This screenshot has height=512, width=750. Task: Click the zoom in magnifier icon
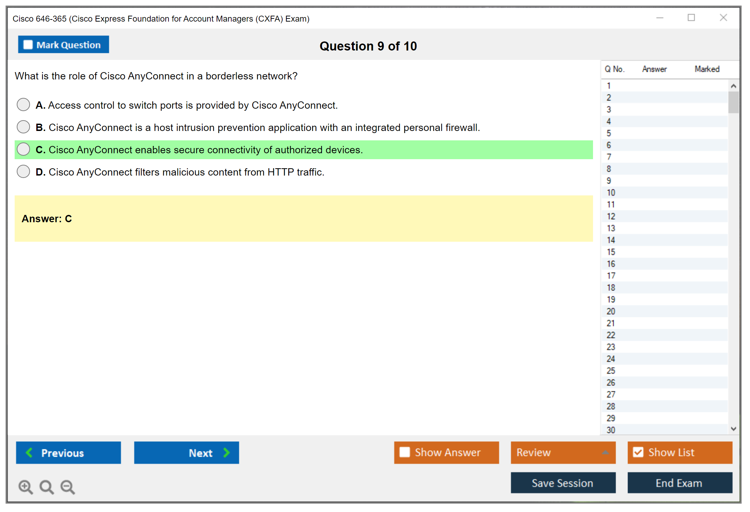pyautogui.click(x=25, y=487)
